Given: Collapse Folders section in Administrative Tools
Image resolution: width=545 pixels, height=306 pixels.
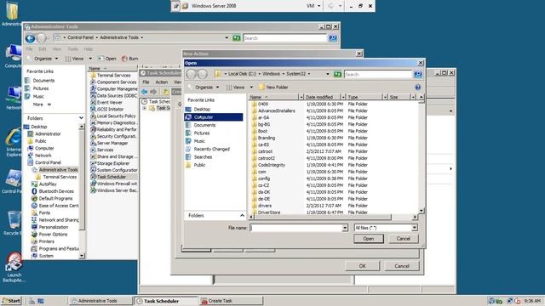Looking at the screenshot, I should click(x=81, y=118).
